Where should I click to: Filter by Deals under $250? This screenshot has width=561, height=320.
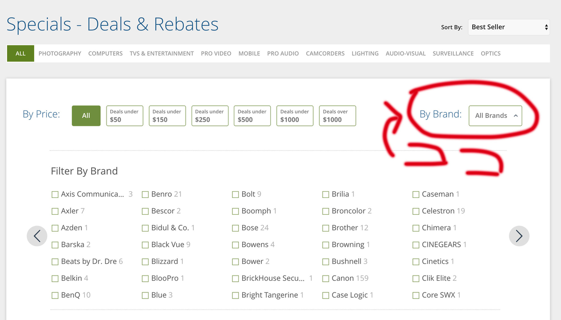pyautogui.click(x=210, y=116)
